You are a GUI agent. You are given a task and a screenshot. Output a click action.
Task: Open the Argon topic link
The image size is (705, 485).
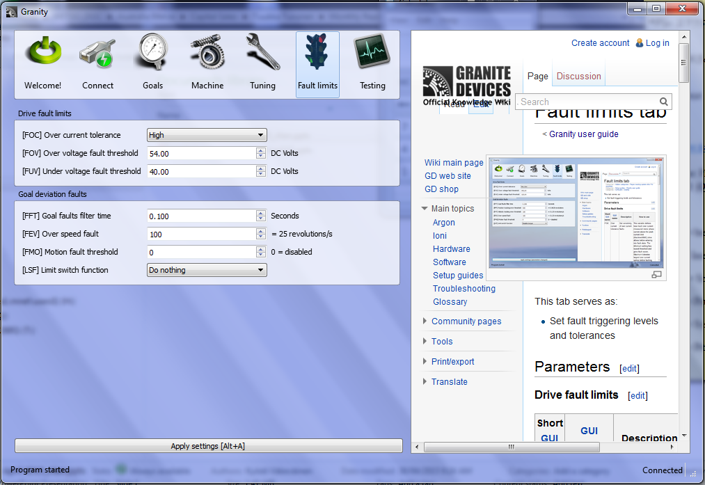click(x=444, y=223)
